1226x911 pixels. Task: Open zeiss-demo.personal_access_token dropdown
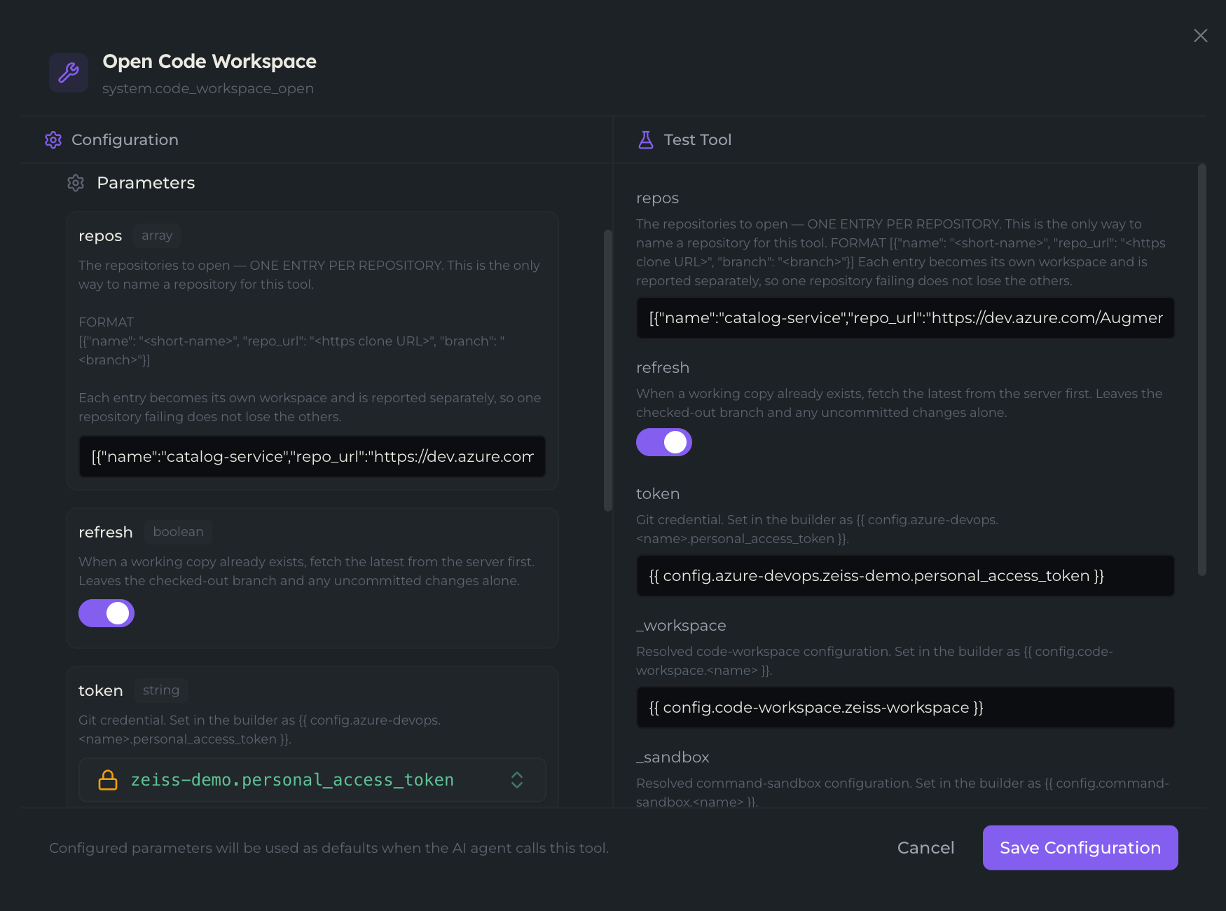[x=312, y=780]
